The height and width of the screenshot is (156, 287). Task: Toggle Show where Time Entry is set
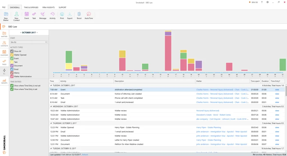pos(12,89)
